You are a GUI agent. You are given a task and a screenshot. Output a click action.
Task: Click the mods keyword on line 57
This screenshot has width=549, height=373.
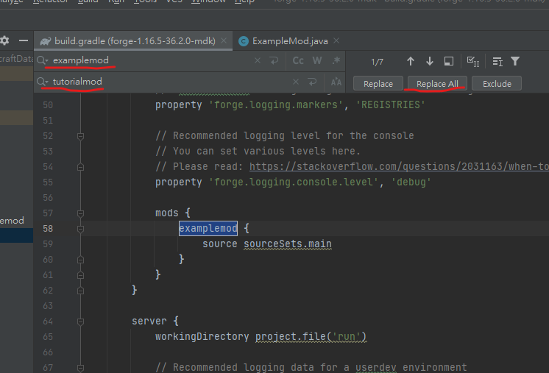click(167, 213)
